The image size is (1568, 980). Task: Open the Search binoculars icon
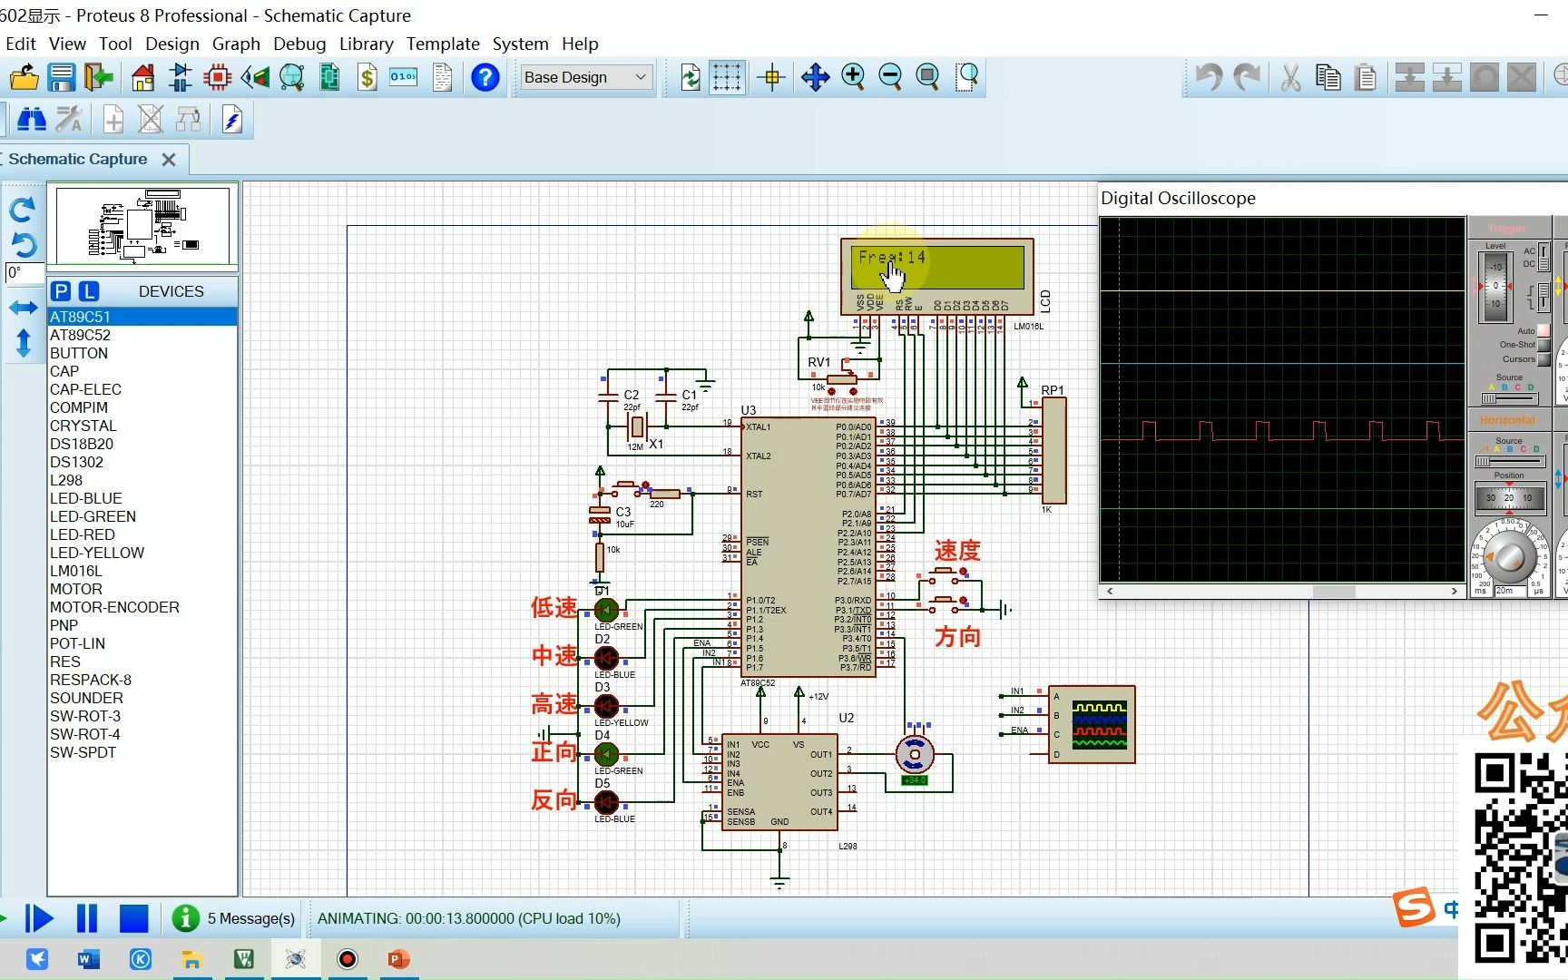point(32,119)
